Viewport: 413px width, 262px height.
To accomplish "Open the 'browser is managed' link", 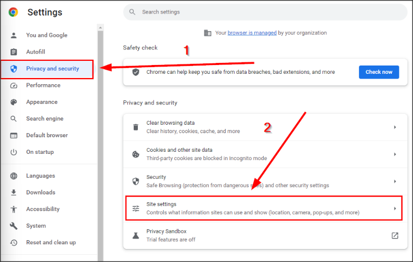I will click(252, 33).
